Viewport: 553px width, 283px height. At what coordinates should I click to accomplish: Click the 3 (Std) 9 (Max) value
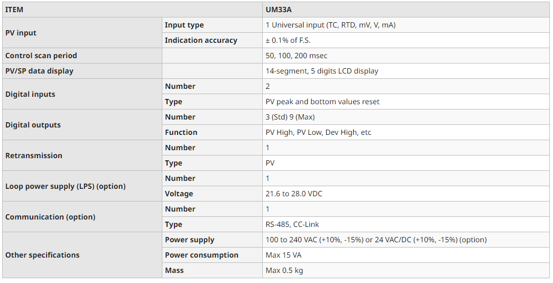[290, 117]
